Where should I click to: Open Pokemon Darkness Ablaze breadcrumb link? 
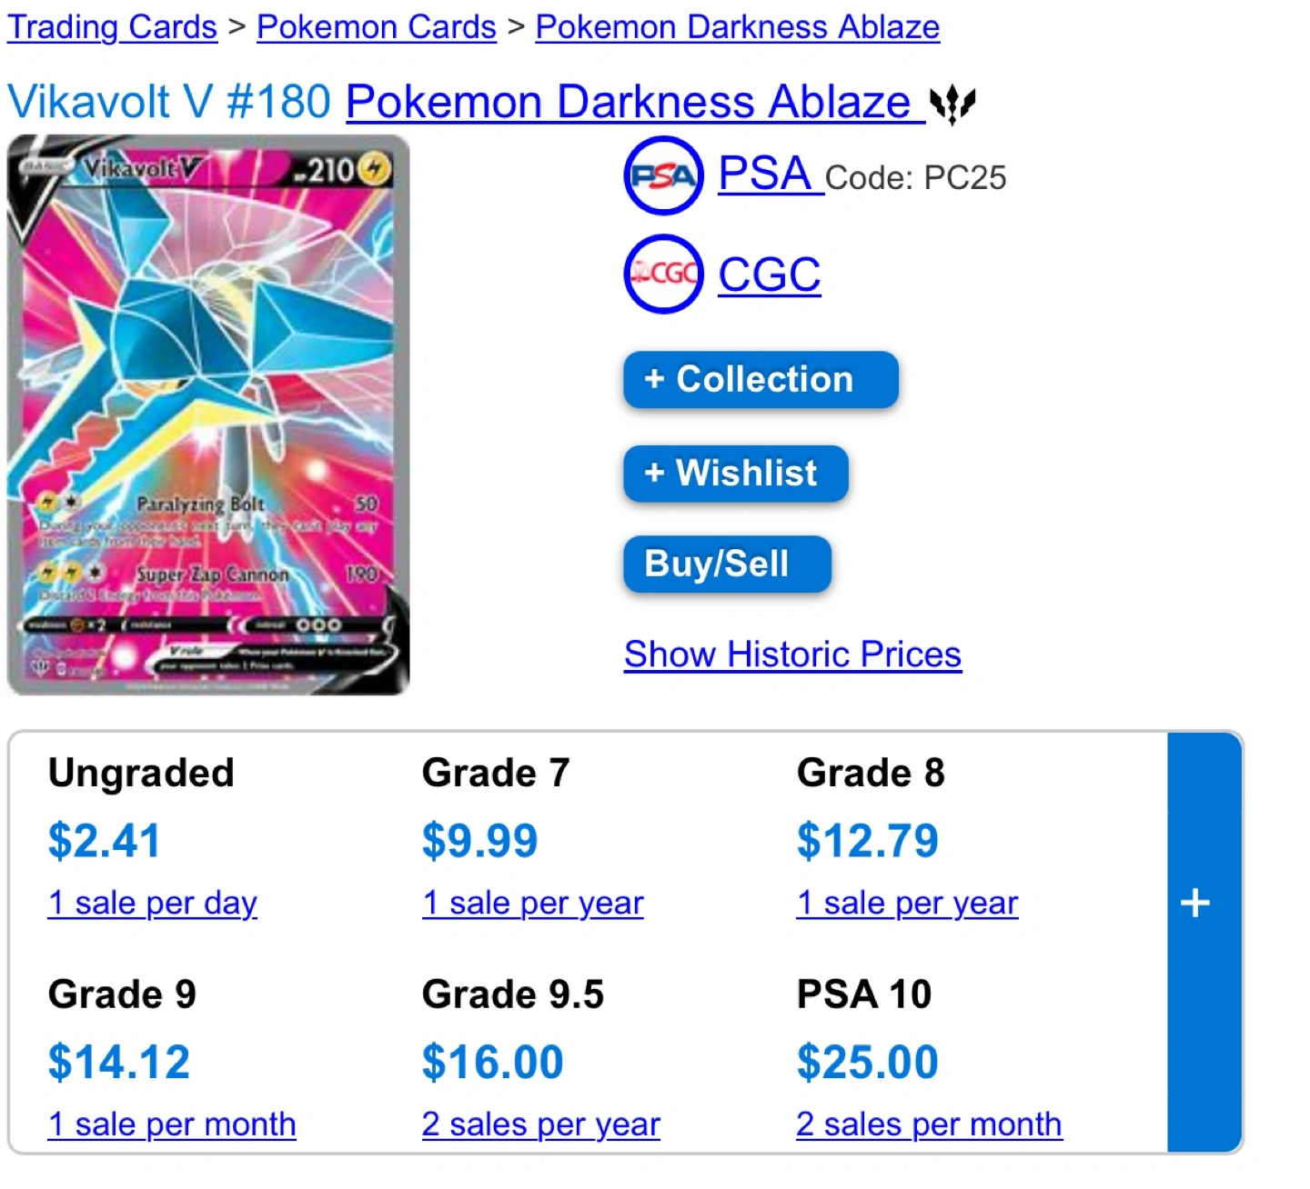[738, 26]
